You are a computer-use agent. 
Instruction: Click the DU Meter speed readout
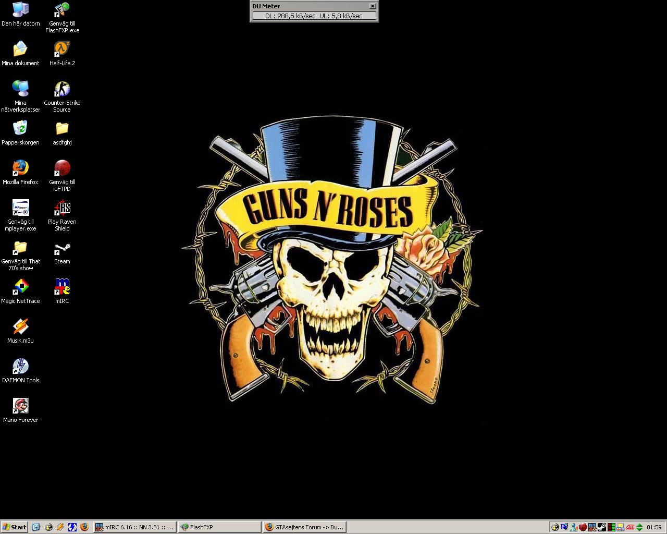tap(314, 16)
